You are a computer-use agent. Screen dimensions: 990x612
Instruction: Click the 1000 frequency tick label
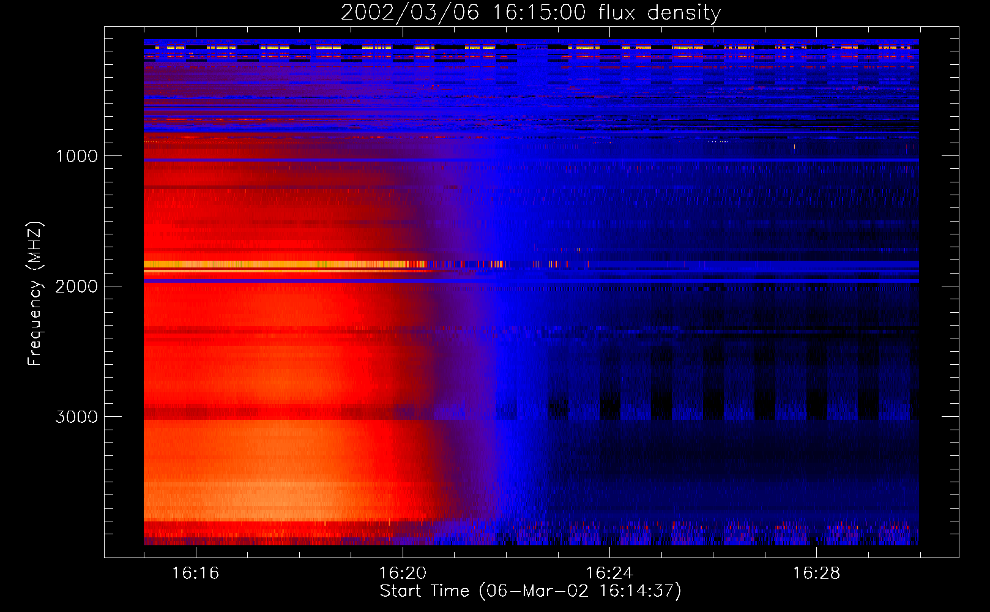click(76, 156)
